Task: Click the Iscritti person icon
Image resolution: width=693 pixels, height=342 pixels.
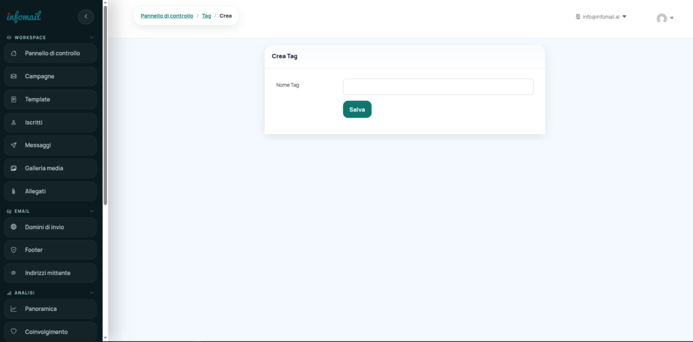Action: (x=14, y=122)
